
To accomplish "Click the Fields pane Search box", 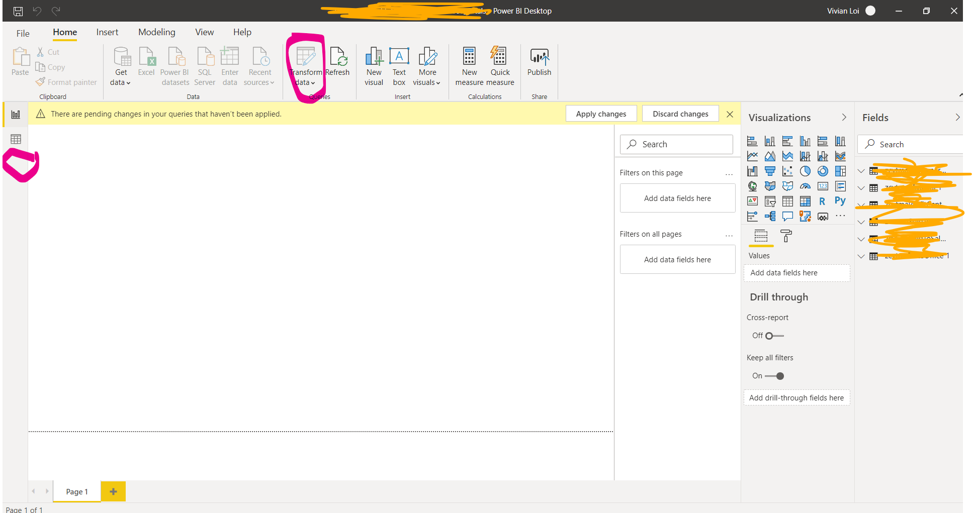I will (910, 144).
